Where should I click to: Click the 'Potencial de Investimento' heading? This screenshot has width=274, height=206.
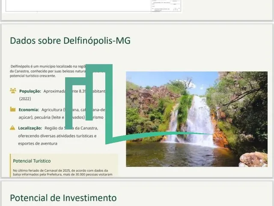(x=63, y=198)
